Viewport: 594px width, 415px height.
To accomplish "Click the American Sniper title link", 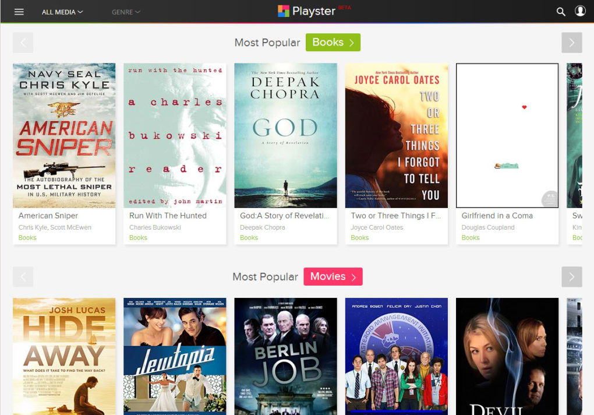I will [48, 216].
